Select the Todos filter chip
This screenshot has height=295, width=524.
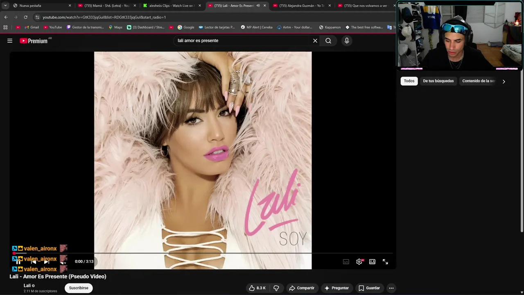tap(409, 81)
